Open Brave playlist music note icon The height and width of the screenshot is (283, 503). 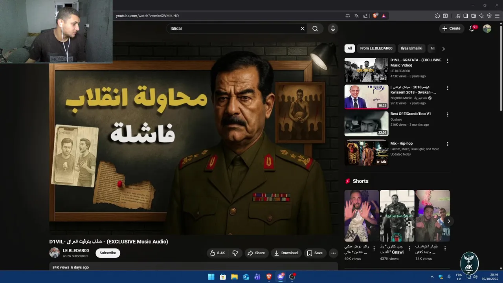click(x=458, y=16)
